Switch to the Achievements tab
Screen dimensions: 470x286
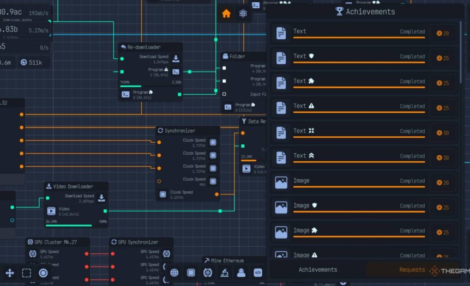[317, 270]
